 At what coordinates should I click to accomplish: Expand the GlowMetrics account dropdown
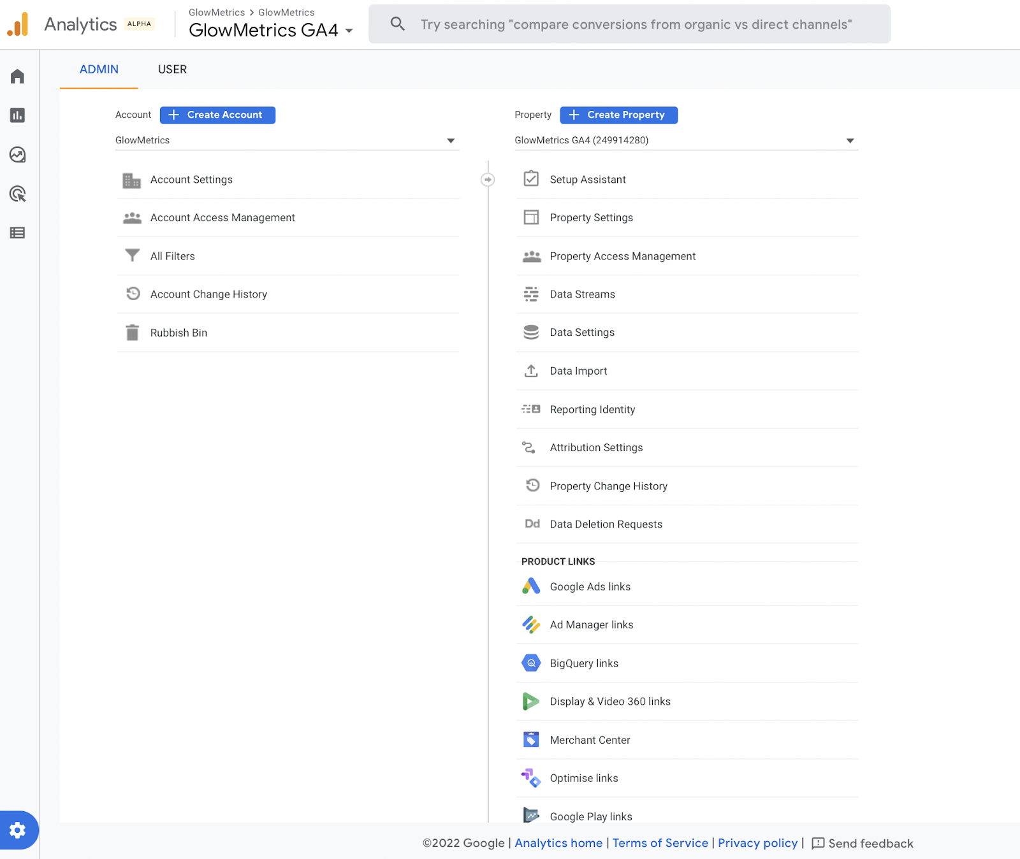[x=450, y=141]
